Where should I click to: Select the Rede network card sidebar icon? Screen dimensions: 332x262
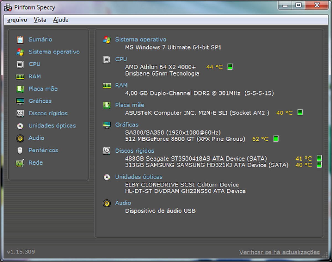pos(20,163)
